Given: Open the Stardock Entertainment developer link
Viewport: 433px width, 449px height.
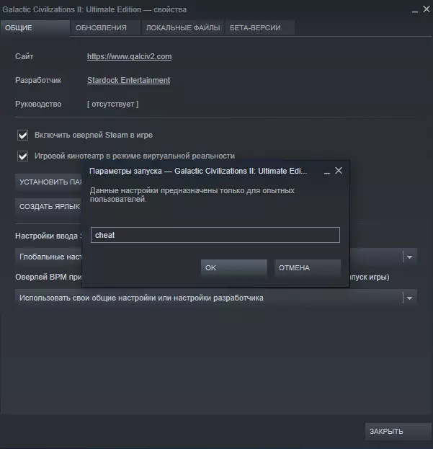Looking at the screenshot, I should coord(128,80).
